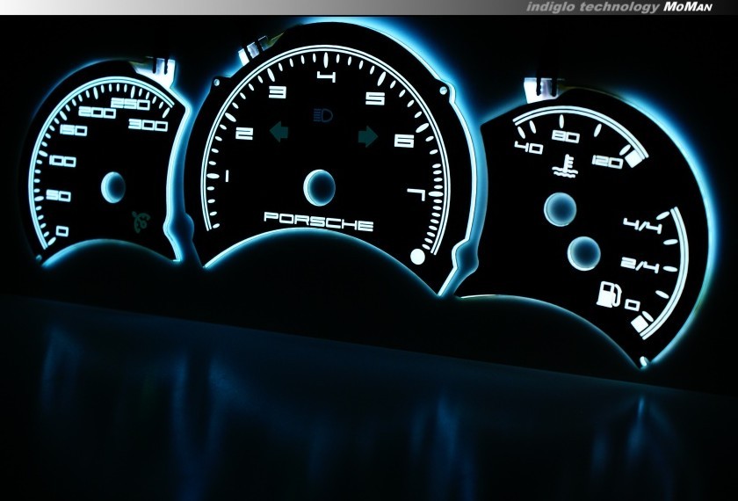Click the number 7 on the tachometer

[x=416, y=195]
